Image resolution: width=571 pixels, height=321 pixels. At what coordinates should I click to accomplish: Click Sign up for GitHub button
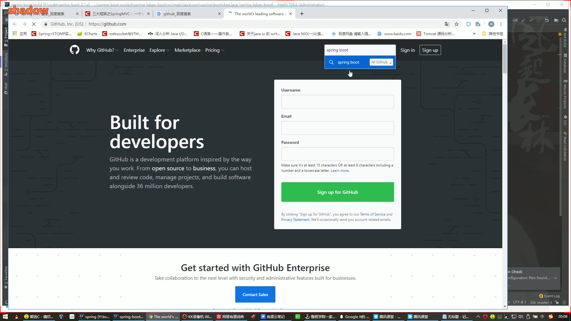coord(338,192)
